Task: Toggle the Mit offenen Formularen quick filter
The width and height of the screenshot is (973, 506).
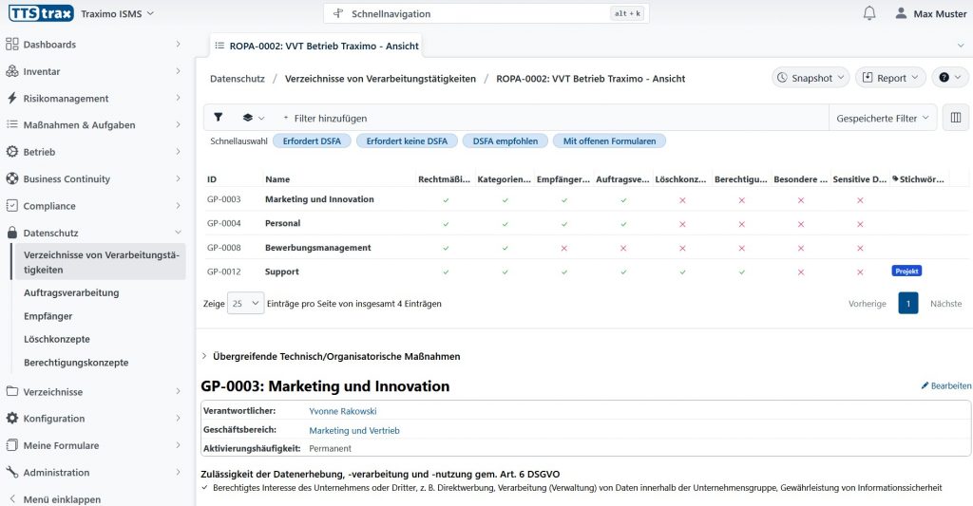Action: coord(609,141)
